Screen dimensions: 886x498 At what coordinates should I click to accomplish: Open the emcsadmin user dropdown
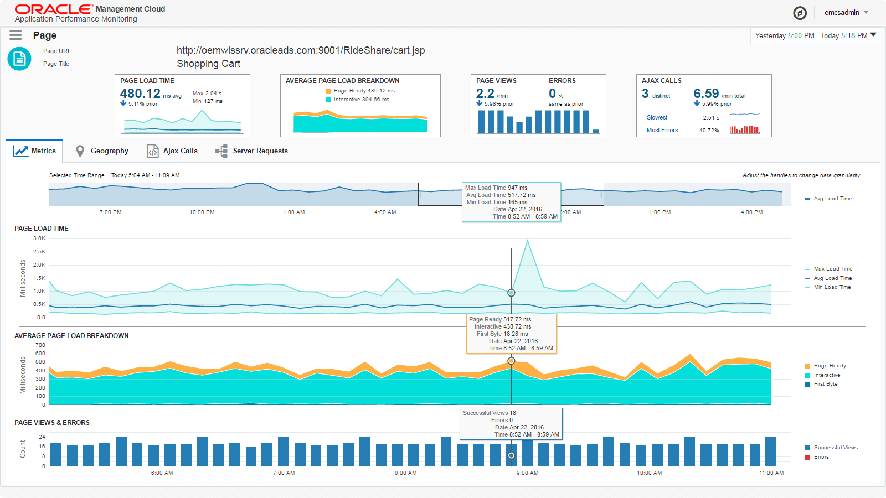[846, 13]
